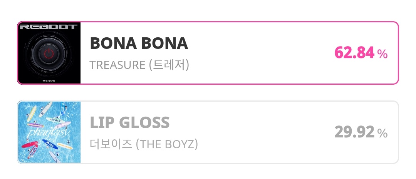Open the REBOOT album cover thumbnail

tap(49, 53)
